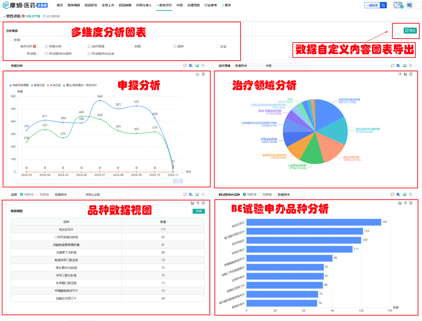Viewport: 422px width, 321px height.
Task: Save the 品种 panel as image
Action: coord(197,194)
